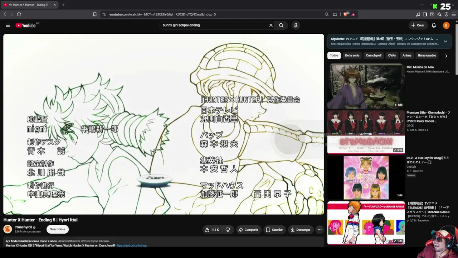Click the #Crunchyroll hashtag
This screenshot has height=258, width=458.
(x=89, y=241)
